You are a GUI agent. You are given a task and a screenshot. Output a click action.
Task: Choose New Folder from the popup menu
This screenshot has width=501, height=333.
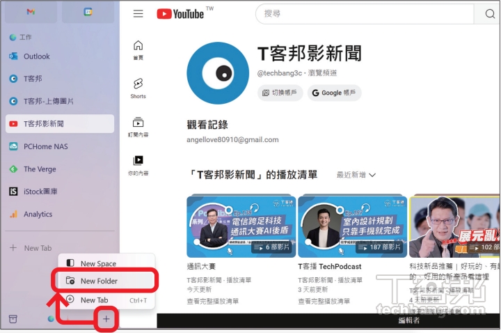point(106,281)
